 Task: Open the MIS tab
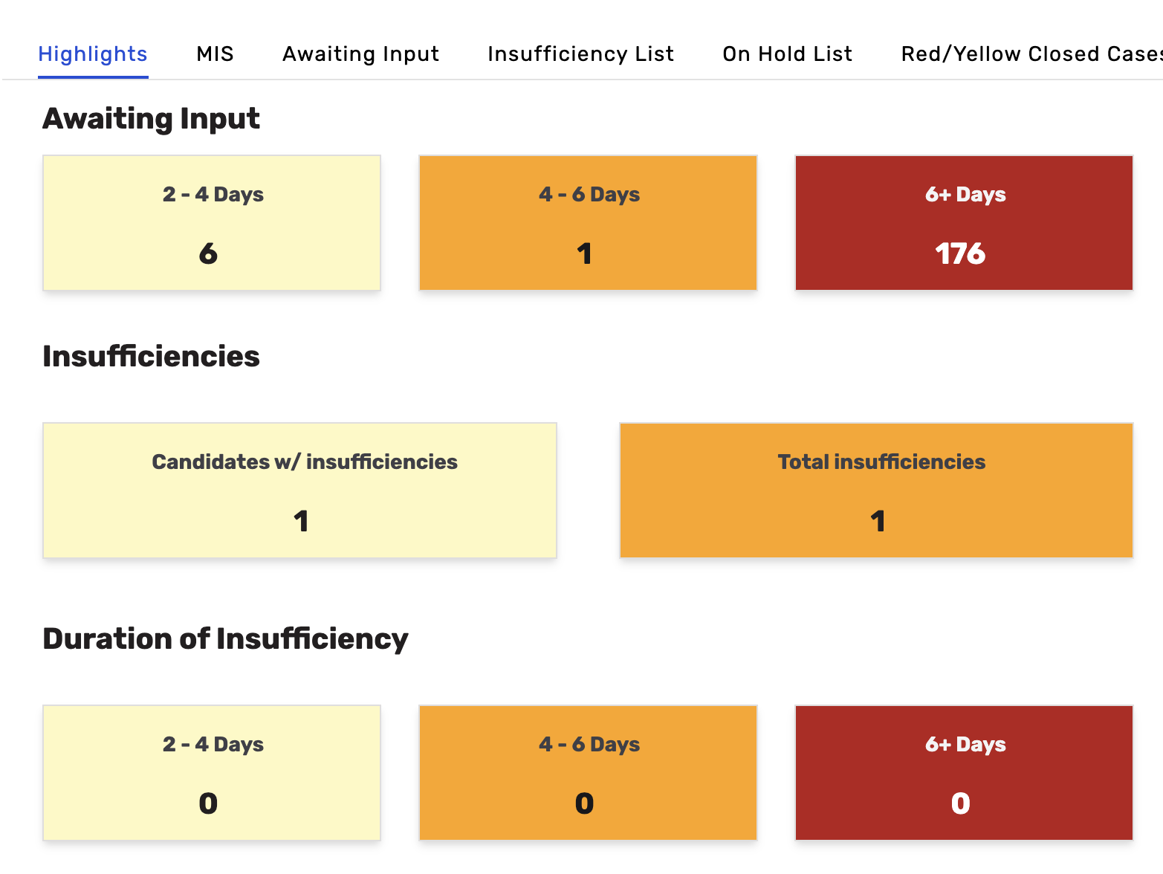pos(215,54)
